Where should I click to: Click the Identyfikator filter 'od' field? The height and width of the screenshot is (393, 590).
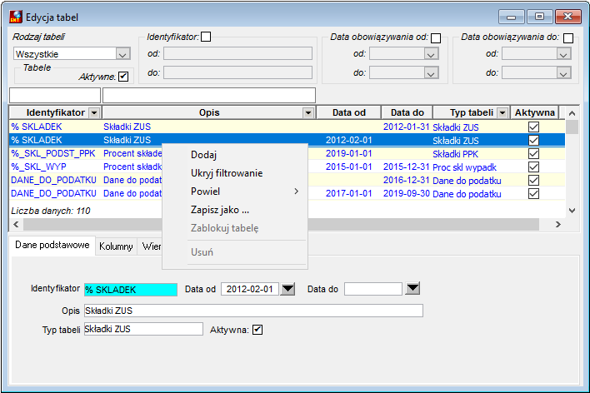[x=237, y=54]
